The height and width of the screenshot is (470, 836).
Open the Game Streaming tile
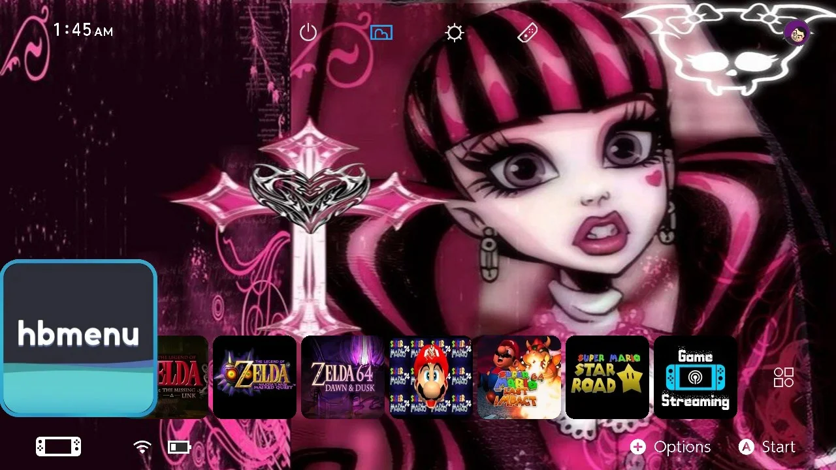click(696, 377)
